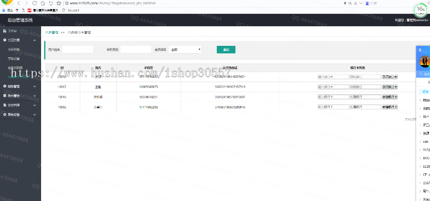Click the 会员管理 breadcrumb link
430x201 pixels.
point(52,32)
